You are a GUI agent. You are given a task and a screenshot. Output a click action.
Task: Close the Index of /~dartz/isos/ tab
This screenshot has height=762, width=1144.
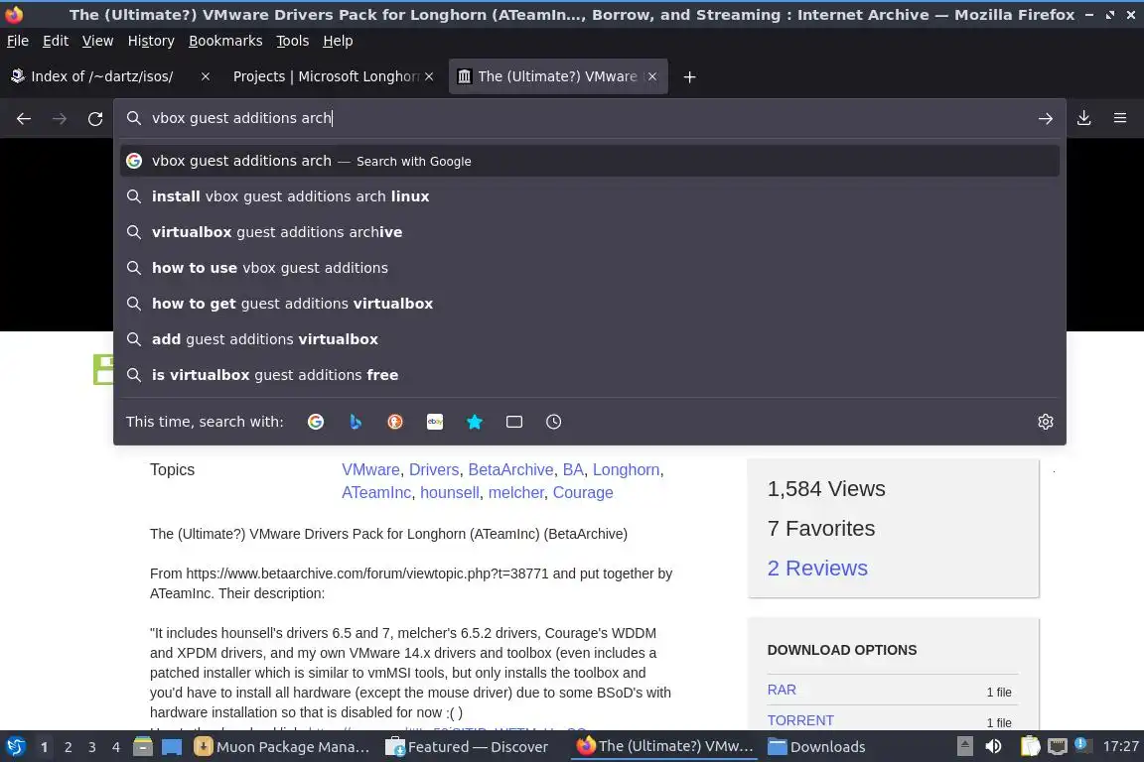(206, 76)
